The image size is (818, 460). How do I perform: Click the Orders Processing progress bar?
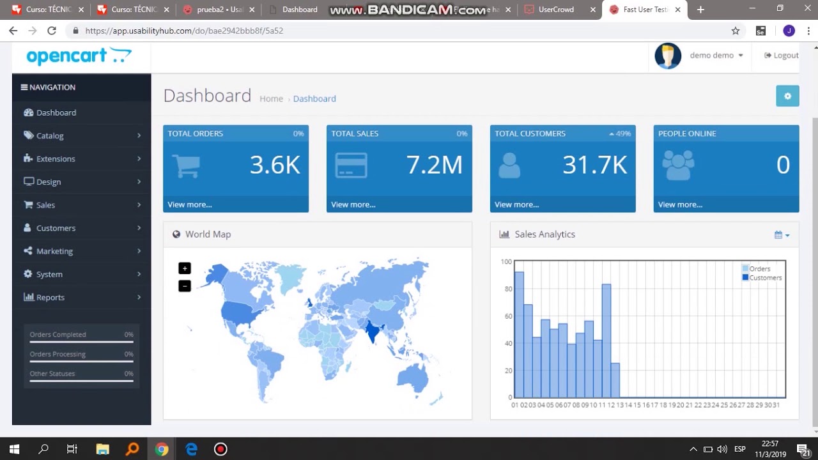tap(81, 362)
